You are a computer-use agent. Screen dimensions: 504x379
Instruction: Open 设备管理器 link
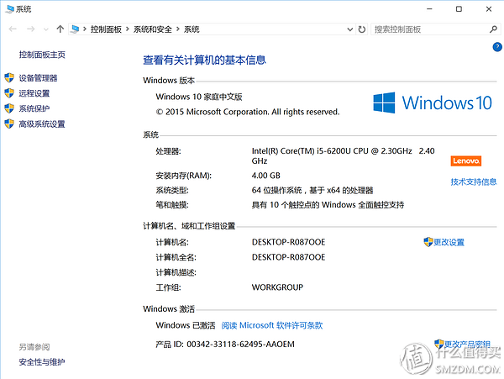38,78
